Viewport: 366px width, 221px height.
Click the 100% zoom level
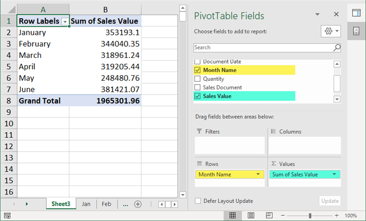(351, 215)
